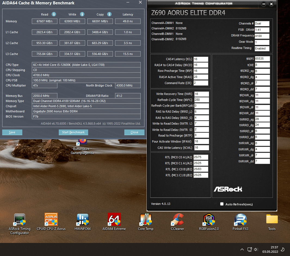Open HWiNFO64 desktop shortcut
The height and width of the screenshot is (256, 290).
(x=82, y=222)
